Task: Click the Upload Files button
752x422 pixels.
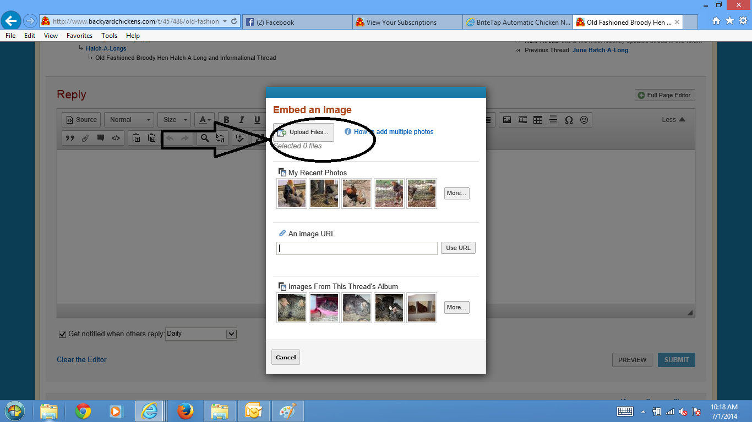Action: pyautogui.click(x=303, y=132)
